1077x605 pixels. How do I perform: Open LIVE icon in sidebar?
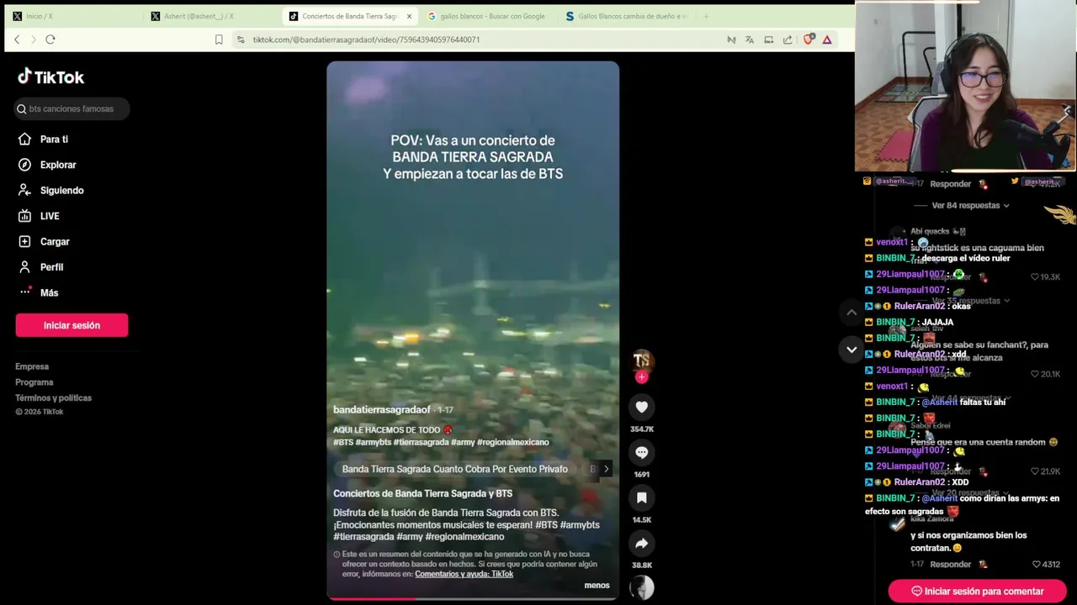point(24,216)
